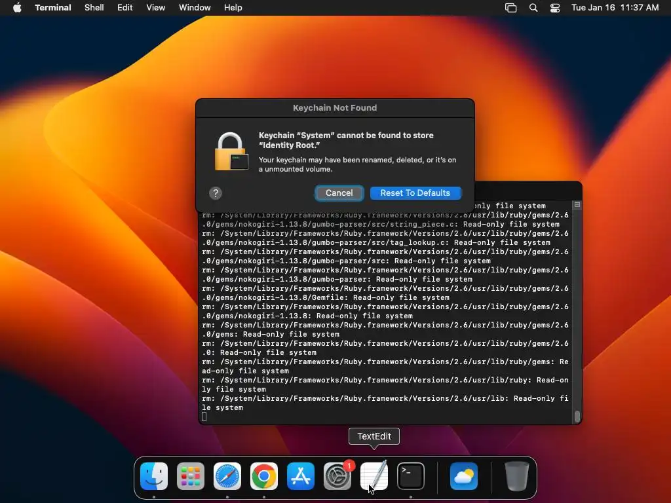Click the Keychain Not Found dialog title

335,108
